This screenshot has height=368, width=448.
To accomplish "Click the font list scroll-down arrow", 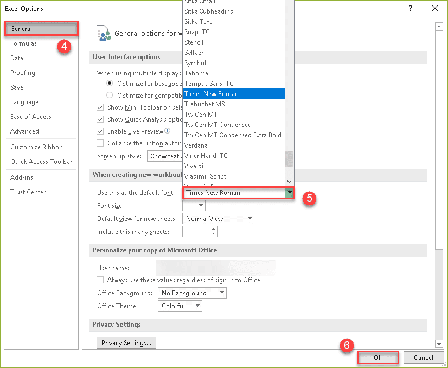I will (289, 182).
